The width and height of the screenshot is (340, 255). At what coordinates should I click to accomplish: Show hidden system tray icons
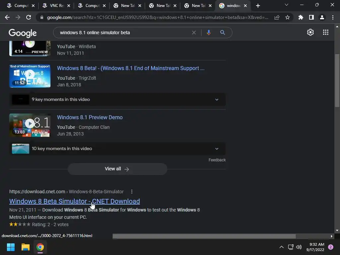[x=281, y=247]
